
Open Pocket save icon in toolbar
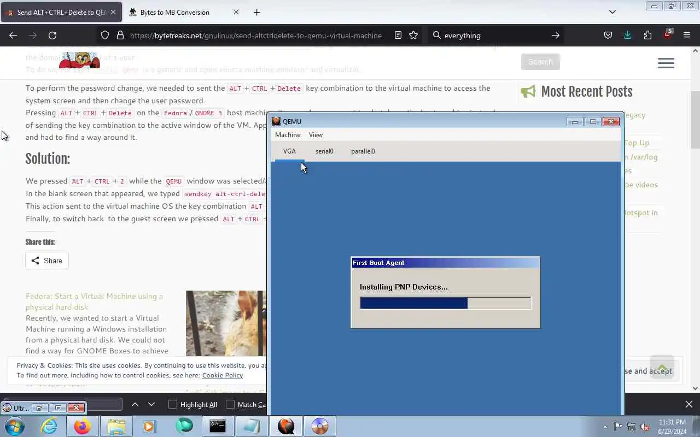pyautogui.click(x=608, y=35)
